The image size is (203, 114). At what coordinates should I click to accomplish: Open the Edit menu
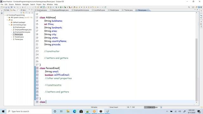tap(6, 4)
